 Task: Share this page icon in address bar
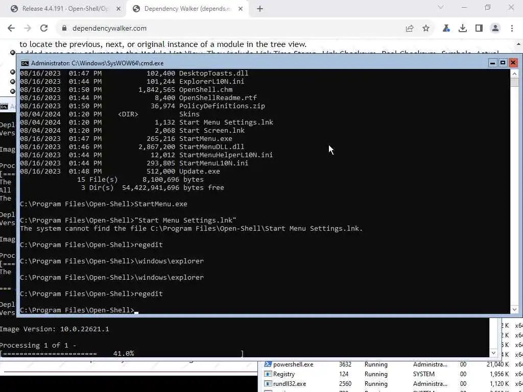tap(410, 29)
